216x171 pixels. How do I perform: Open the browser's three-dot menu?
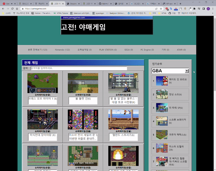213,8
